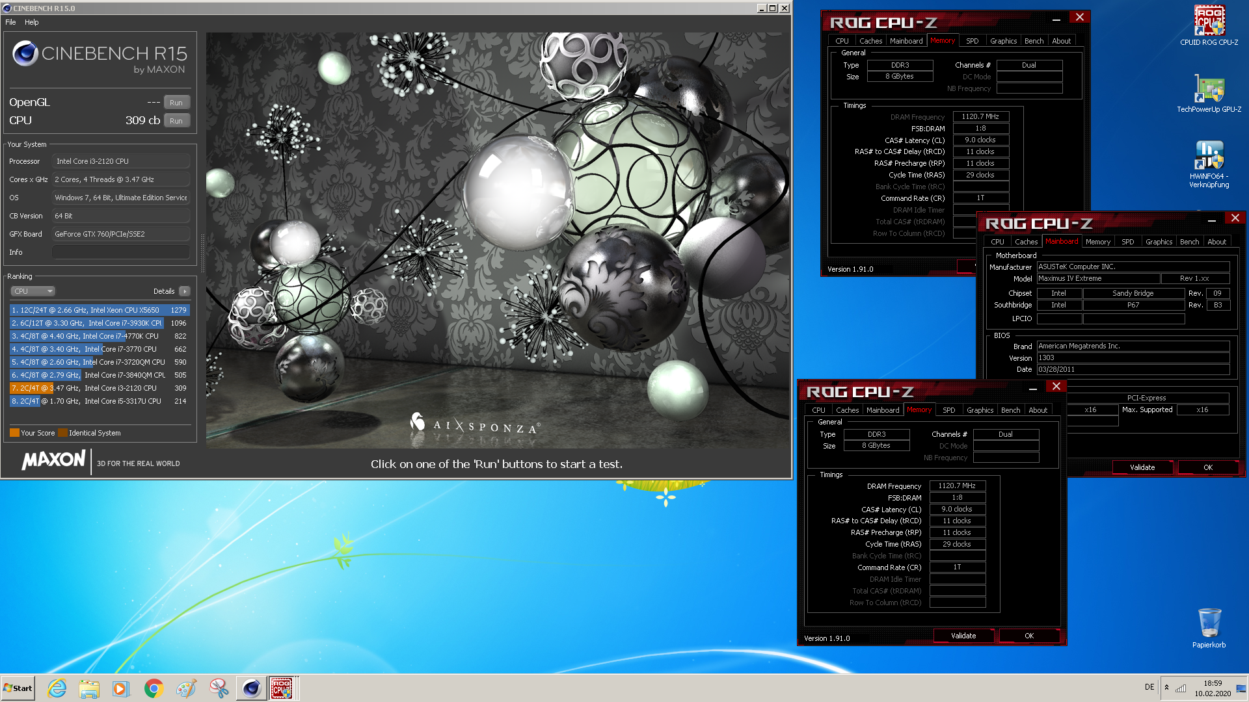The width and height of the screenshot is (1249, 702).
Task: Select ranking row Intel Core i7-3840QM
Action: click(100, 375)
